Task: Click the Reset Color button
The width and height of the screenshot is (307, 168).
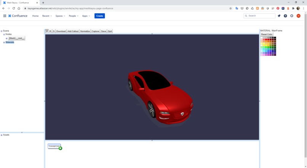Action: (267, 34)
